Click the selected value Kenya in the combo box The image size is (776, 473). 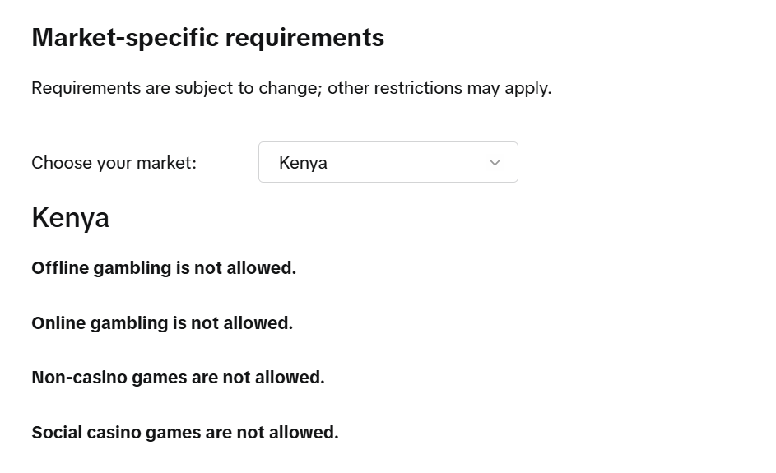(303, 163)
